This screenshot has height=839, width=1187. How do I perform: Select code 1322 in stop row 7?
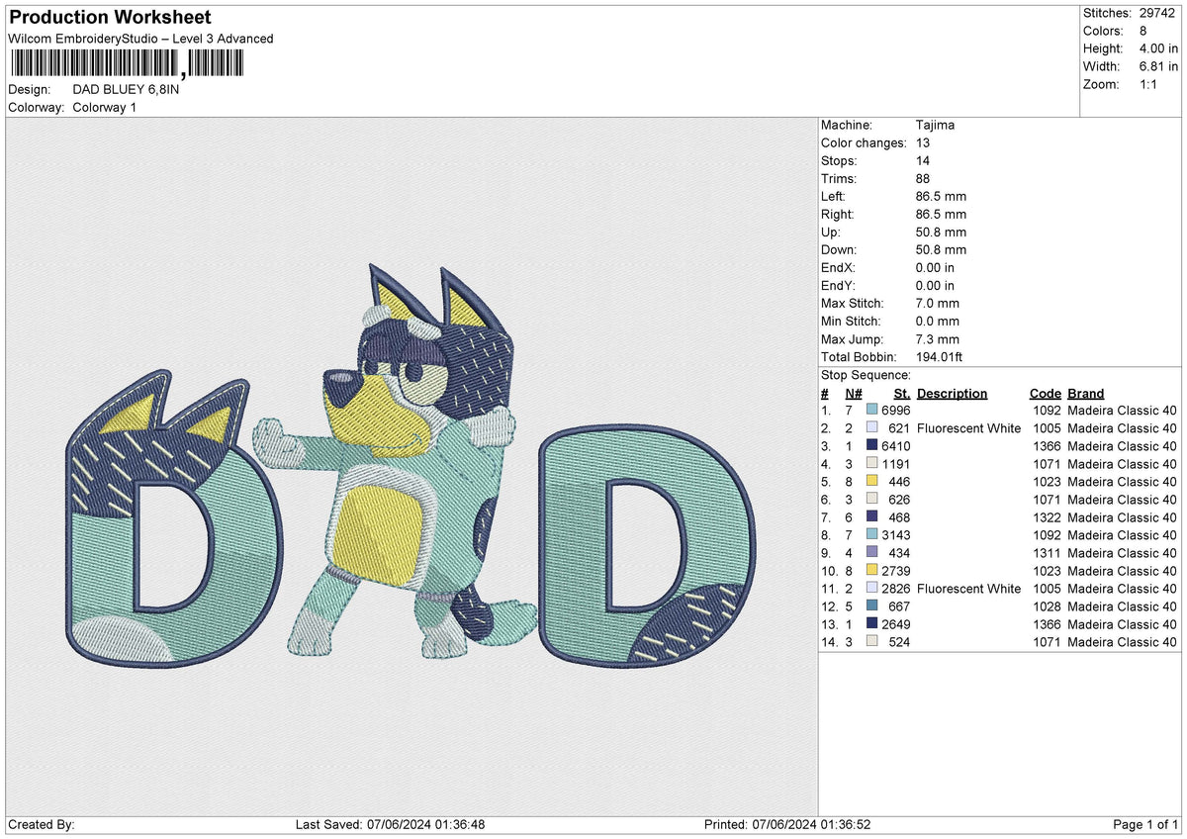tap(1048, 517)
